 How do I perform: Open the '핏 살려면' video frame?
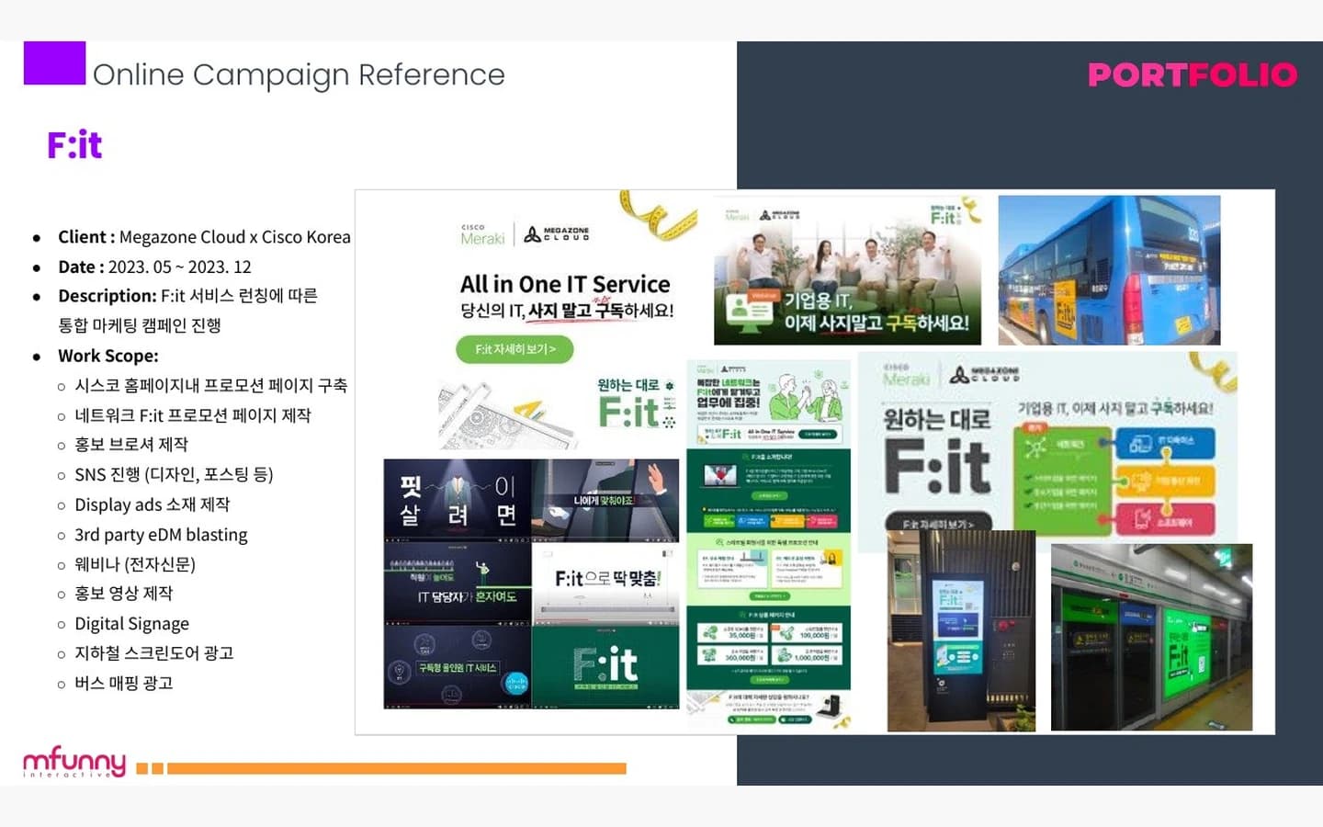[x=458, y=501]
